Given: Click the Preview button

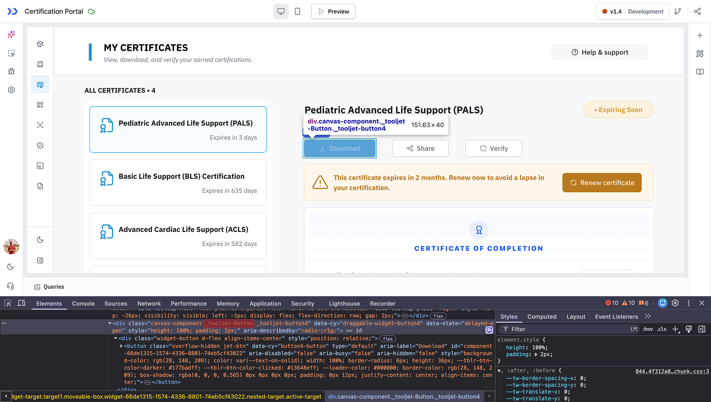Looking at the screenshot, I should point(333,11).
